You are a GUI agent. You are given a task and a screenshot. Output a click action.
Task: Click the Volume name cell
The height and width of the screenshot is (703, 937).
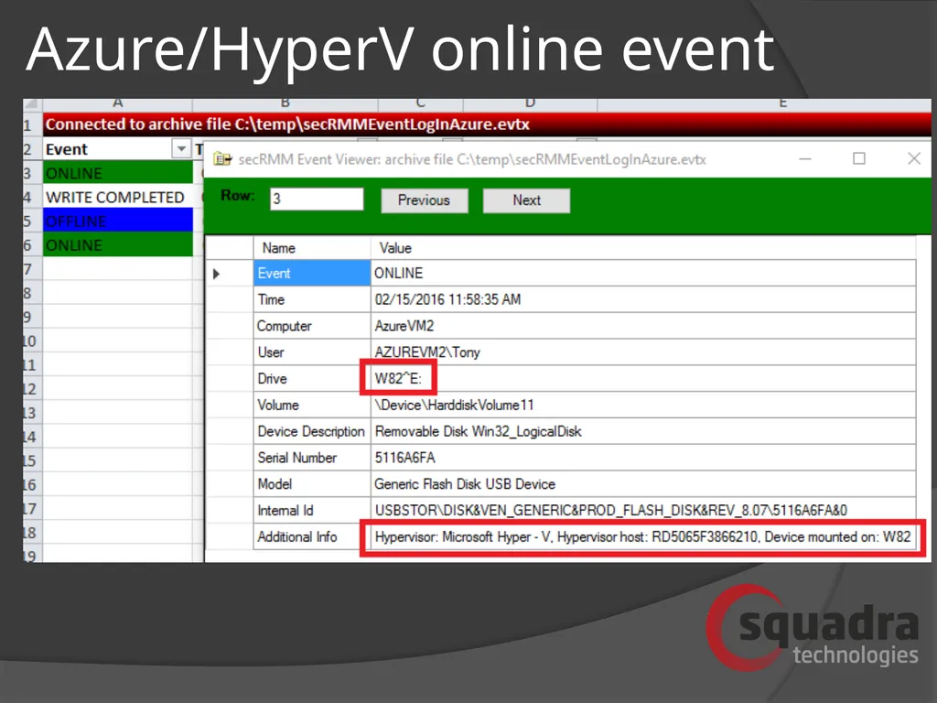[312, 405]
